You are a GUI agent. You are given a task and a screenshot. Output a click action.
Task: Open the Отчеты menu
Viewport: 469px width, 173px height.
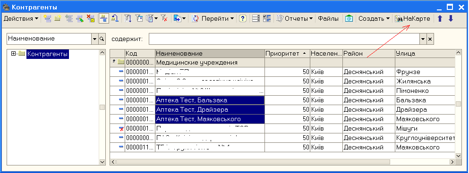tap(295, 18)
